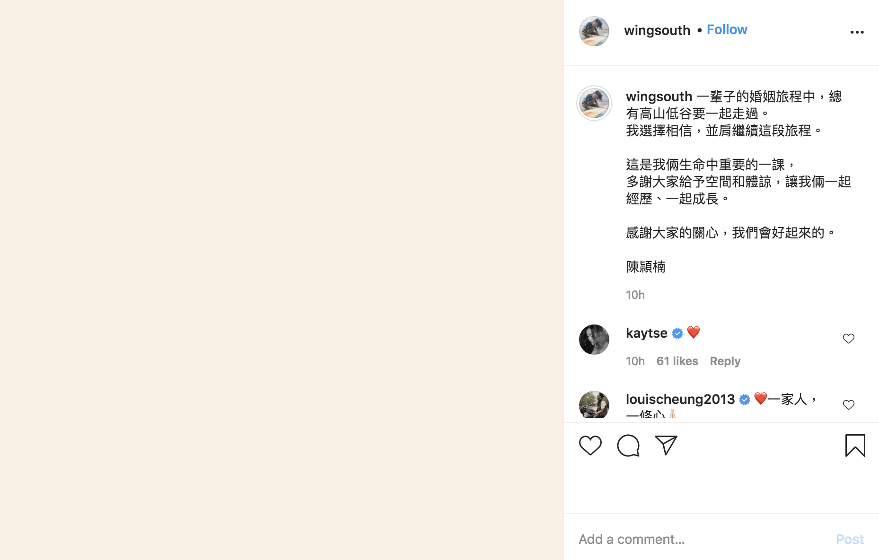The image size is (879, 560).
Task: Like kaytse's comment heart
Action: tap(849, 339)
